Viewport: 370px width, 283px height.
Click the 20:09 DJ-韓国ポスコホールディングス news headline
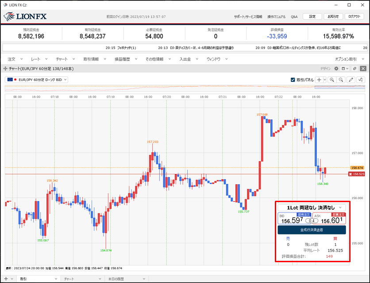point(298,48)
